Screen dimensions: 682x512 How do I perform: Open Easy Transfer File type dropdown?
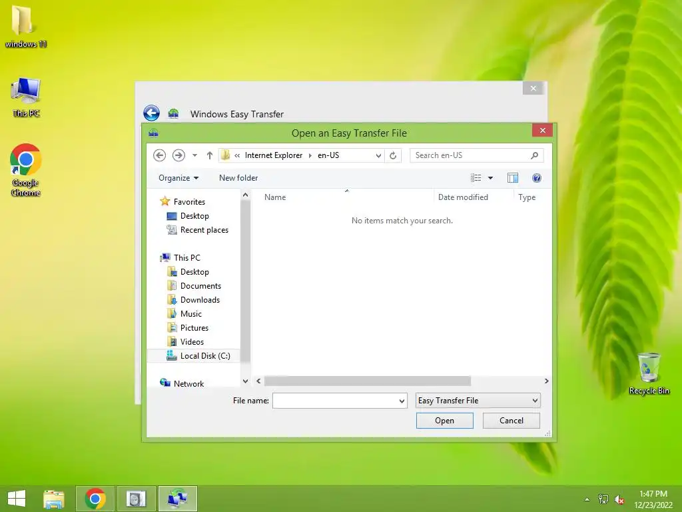pyautogui.click(x=478, y=401)
